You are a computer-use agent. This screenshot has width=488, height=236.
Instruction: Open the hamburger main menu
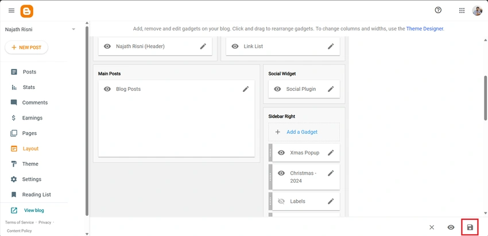11,10
